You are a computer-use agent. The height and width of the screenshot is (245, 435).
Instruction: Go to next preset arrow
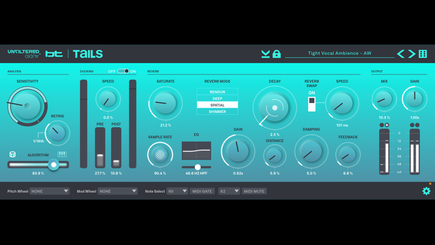412,54
